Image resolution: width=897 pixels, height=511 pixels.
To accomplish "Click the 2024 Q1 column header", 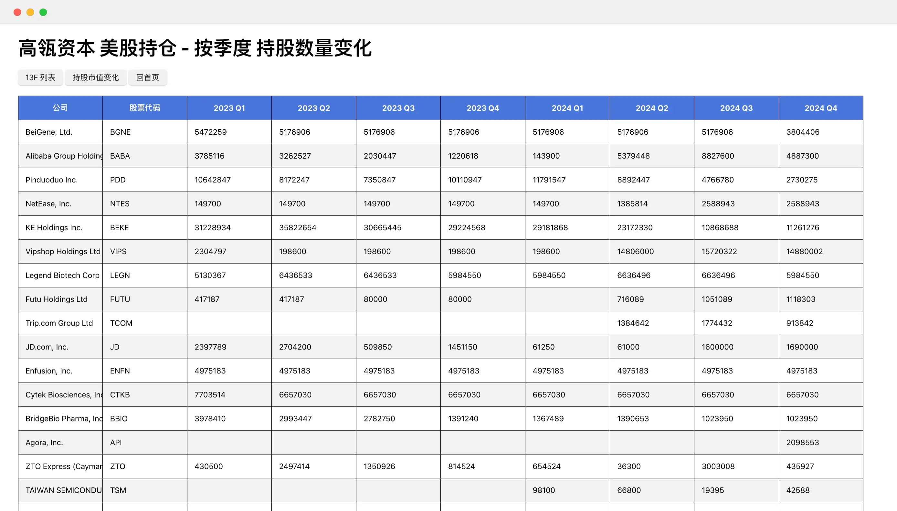I will click(x=567, y=108).
